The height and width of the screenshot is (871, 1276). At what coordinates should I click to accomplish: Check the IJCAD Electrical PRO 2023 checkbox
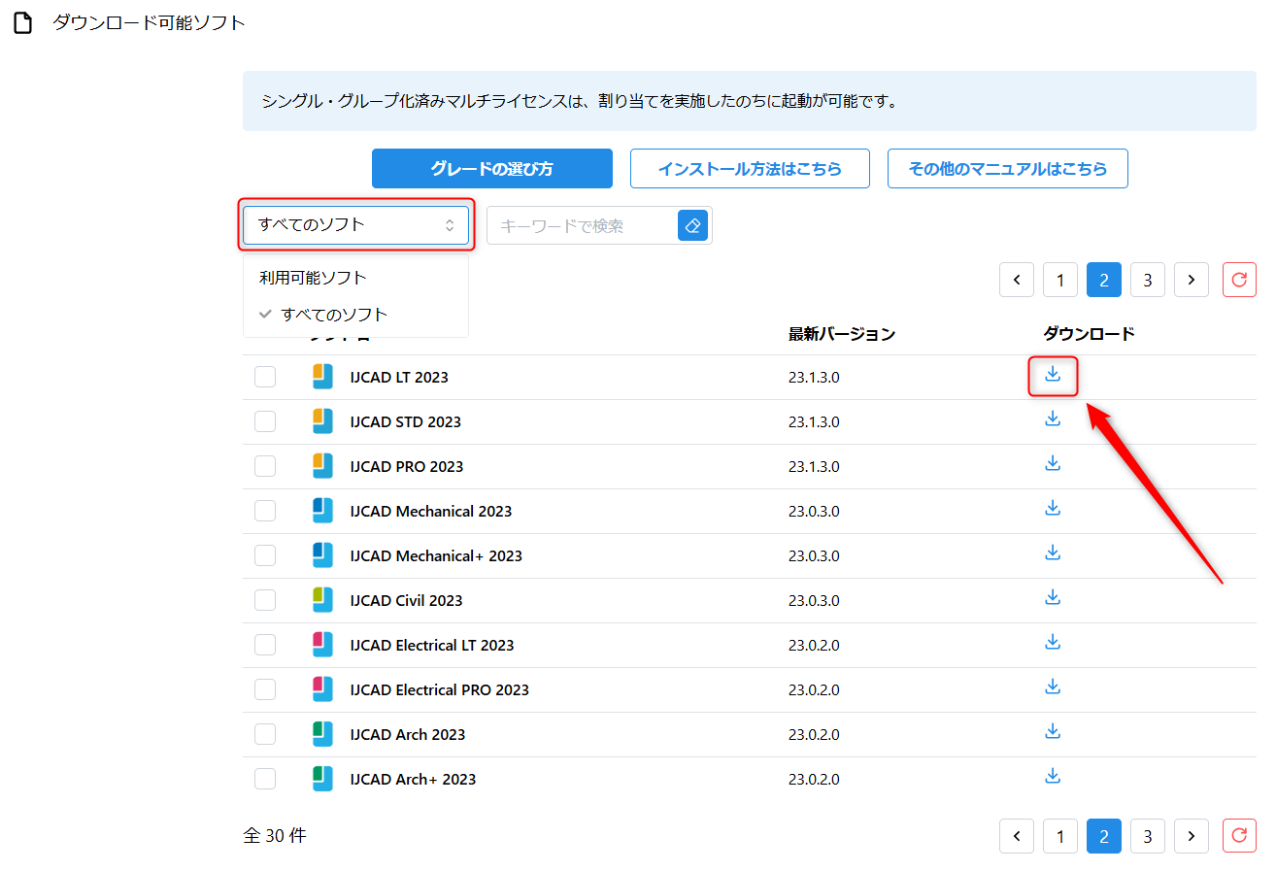click(265, 689)
